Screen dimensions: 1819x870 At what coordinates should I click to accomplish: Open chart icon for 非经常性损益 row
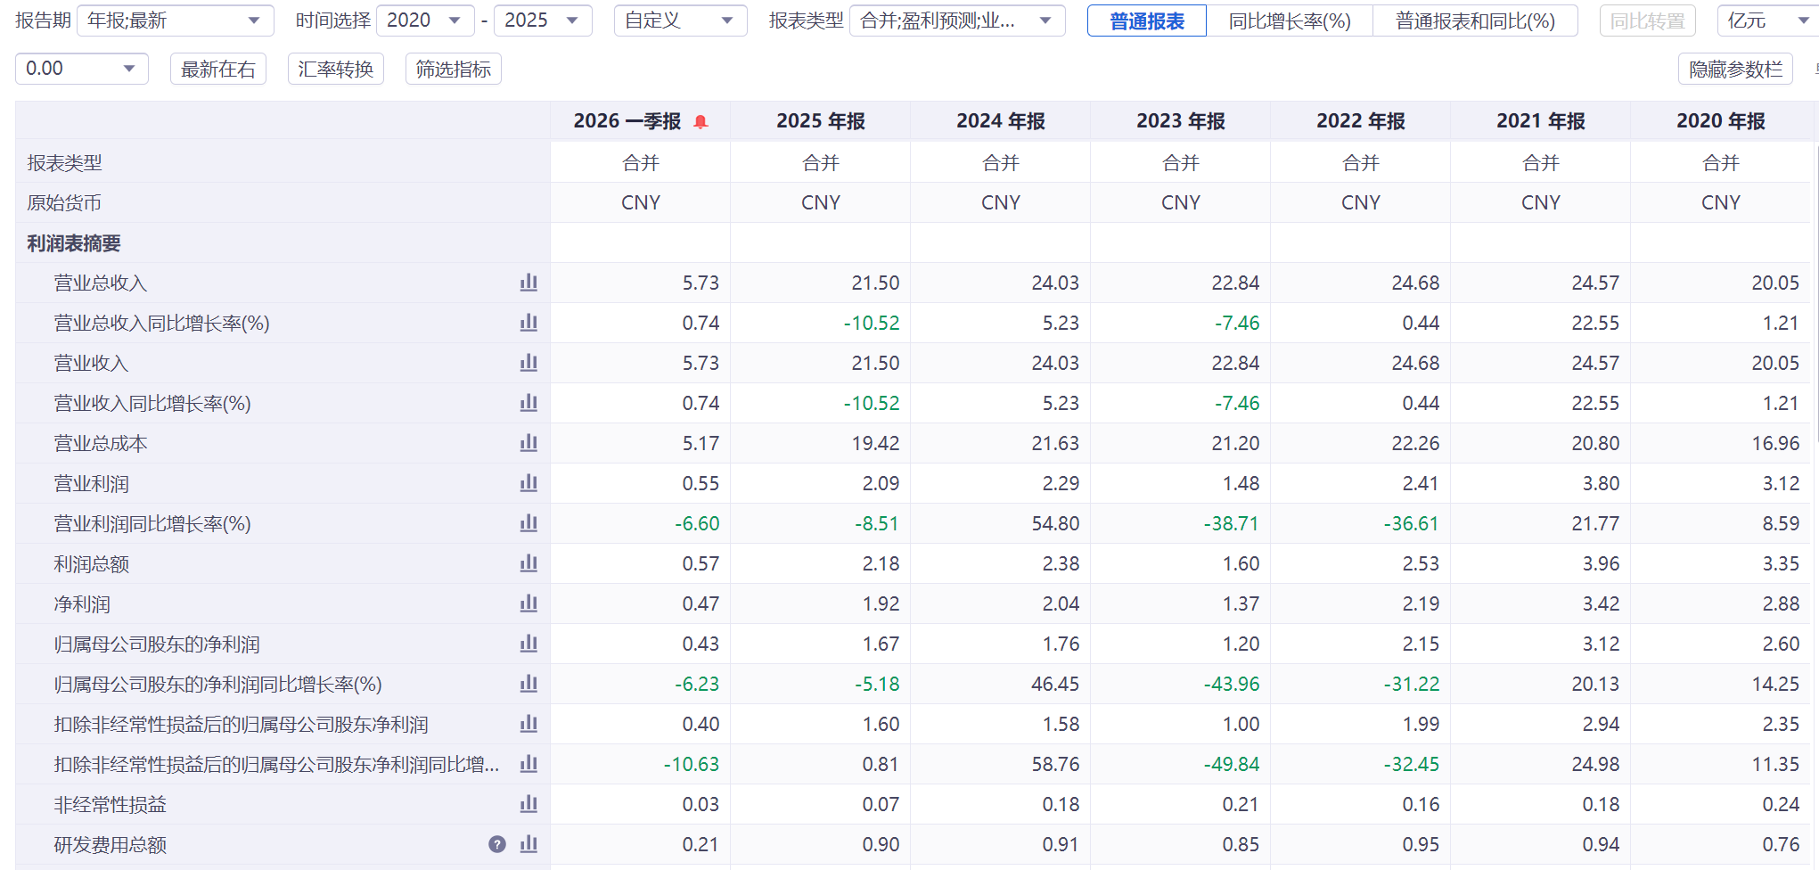[528, 804]
